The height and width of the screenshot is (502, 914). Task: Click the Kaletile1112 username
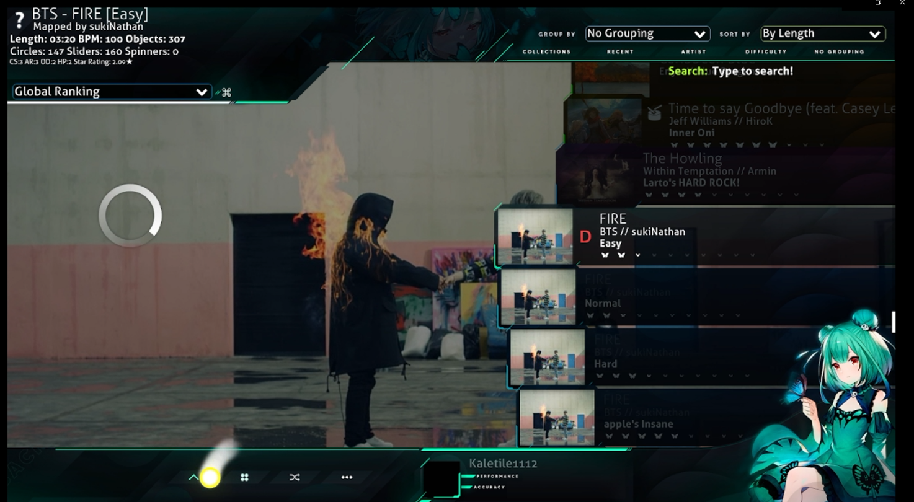[x=503, y=463]
